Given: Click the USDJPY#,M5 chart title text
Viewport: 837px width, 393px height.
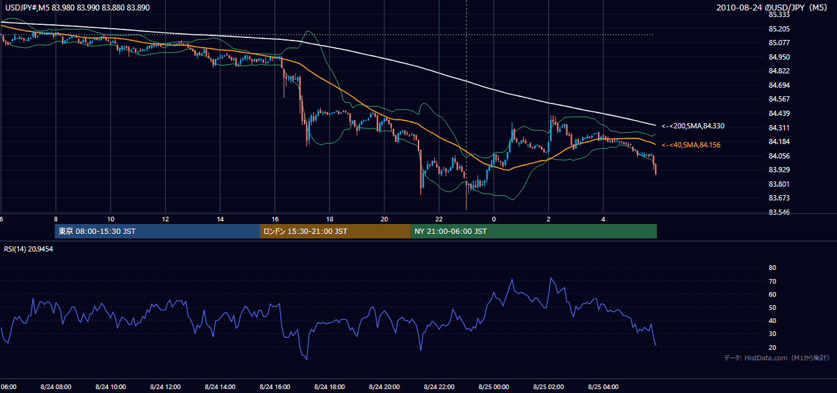Looking at the screenshot, I should point(77,7).
